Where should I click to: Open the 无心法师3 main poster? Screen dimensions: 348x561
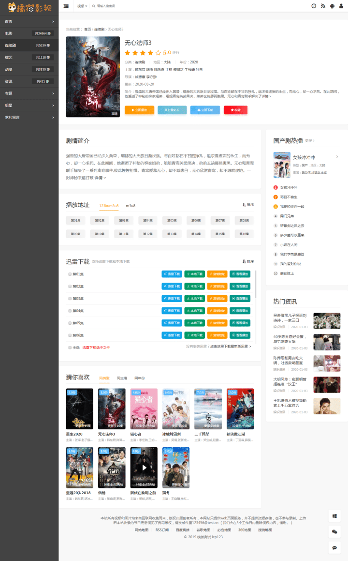(x=93, y=77)
